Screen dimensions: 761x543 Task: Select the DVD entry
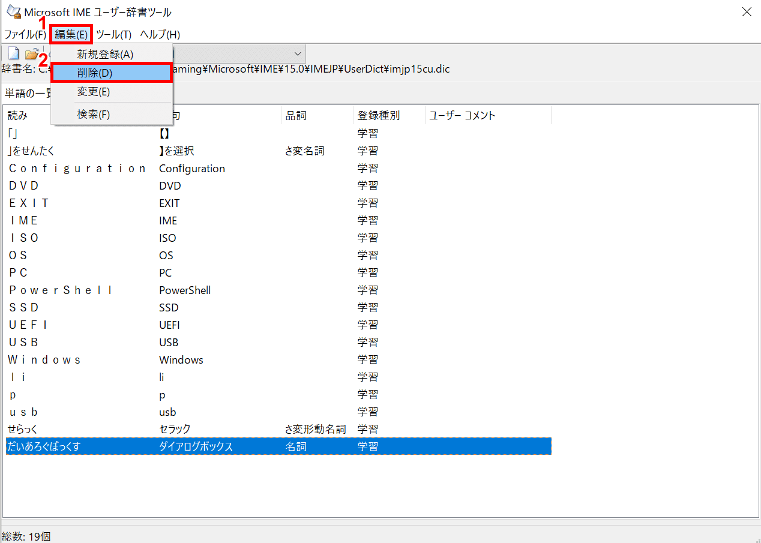point(278,186)
